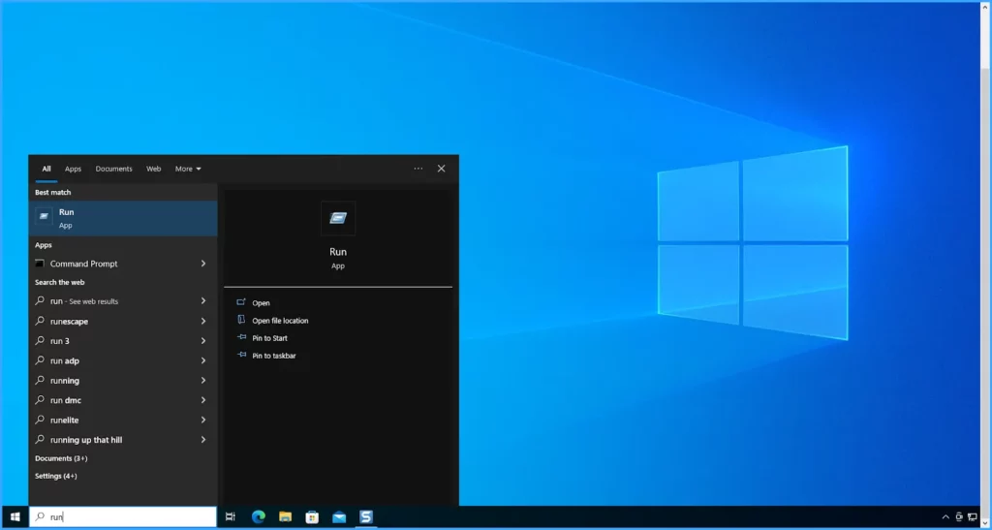992x530 pixels.
Task: Open Microsoft Store from the taskbar
Action: pyautogui.click(x=312, y=517)
